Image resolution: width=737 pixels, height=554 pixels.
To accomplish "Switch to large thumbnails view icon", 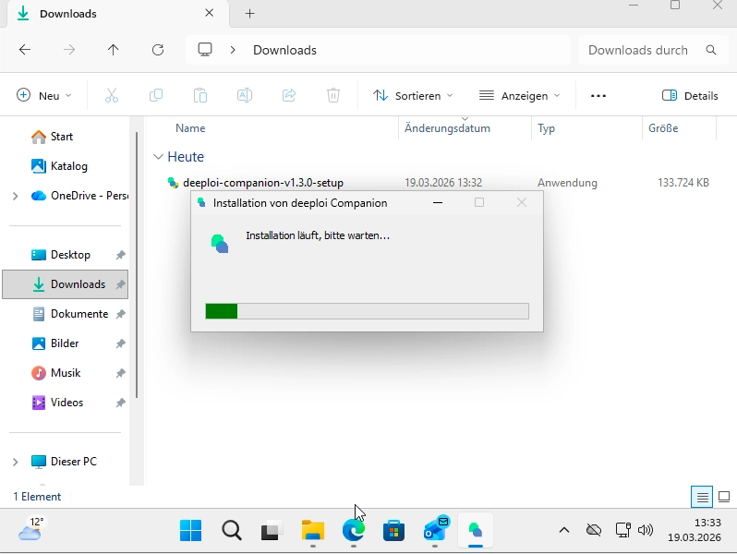I will coord(724,497).
